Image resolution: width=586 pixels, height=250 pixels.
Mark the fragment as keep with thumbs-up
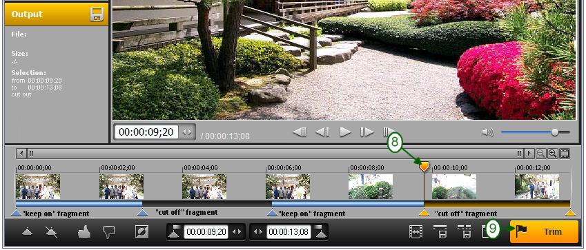point(84,232)
